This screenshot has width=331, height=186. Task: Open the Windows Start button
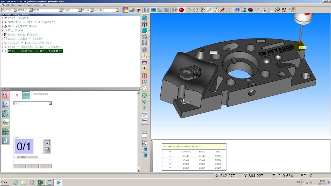[5, 182]
